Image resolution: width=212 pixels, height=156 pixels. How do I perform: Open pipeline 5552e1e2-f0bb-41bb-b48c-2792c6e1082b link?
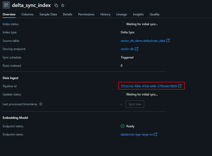(x=149, y=86)
